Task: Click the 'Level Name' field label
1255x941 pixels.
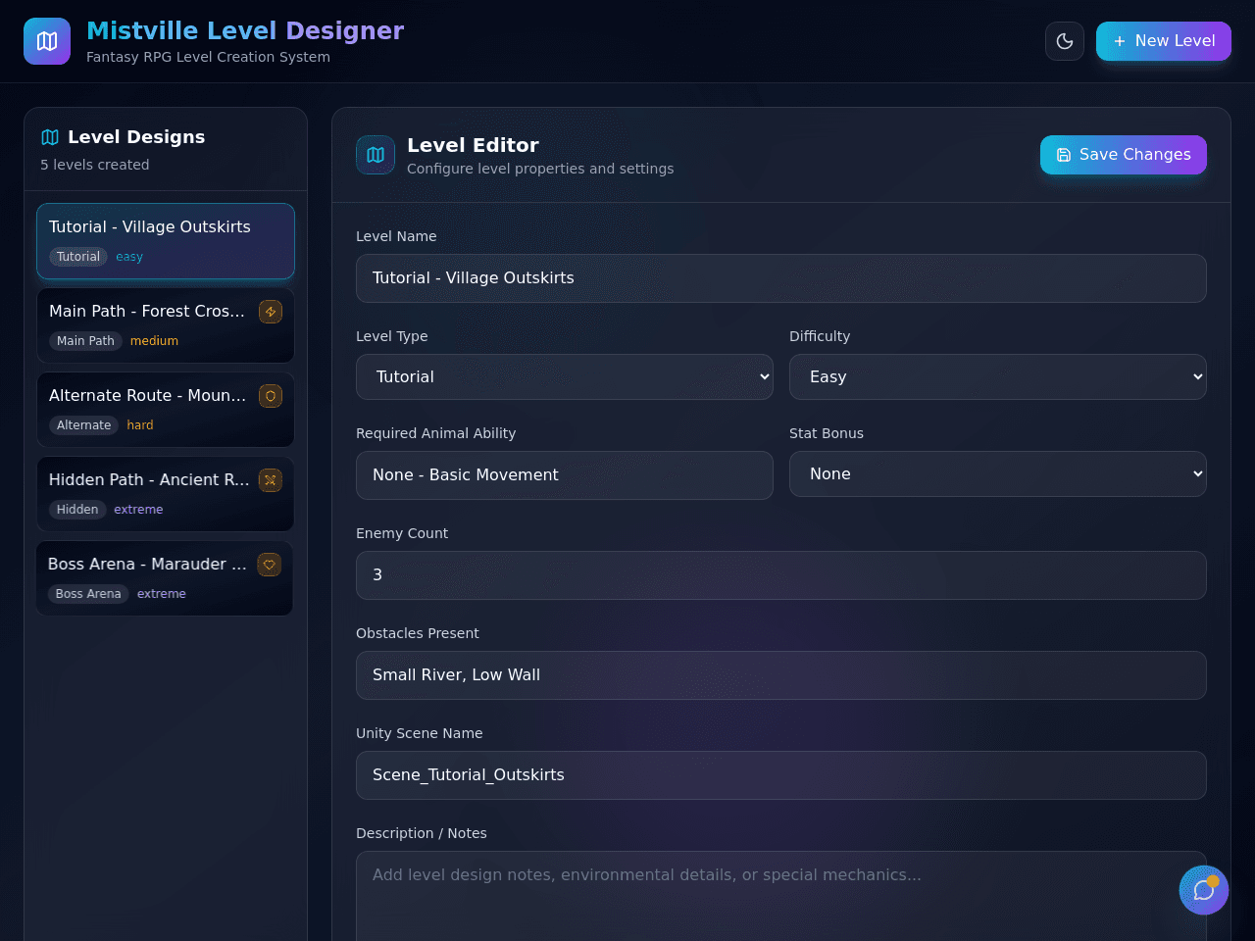Action: (x=396, y=236)
